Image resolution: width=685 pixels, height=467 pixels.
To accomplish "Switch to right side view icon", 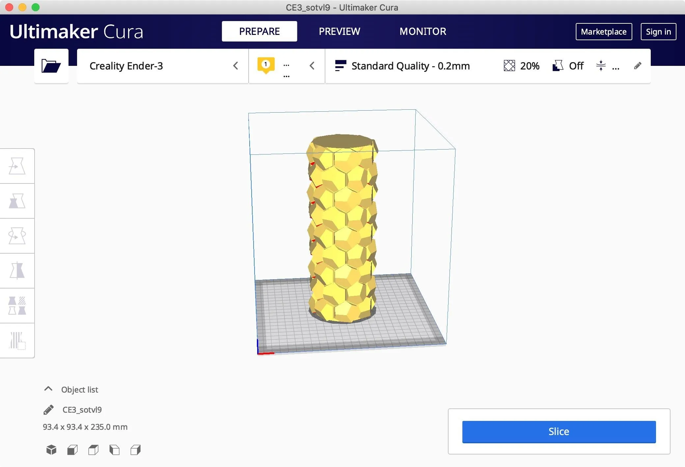I will [x=136, y=450].
